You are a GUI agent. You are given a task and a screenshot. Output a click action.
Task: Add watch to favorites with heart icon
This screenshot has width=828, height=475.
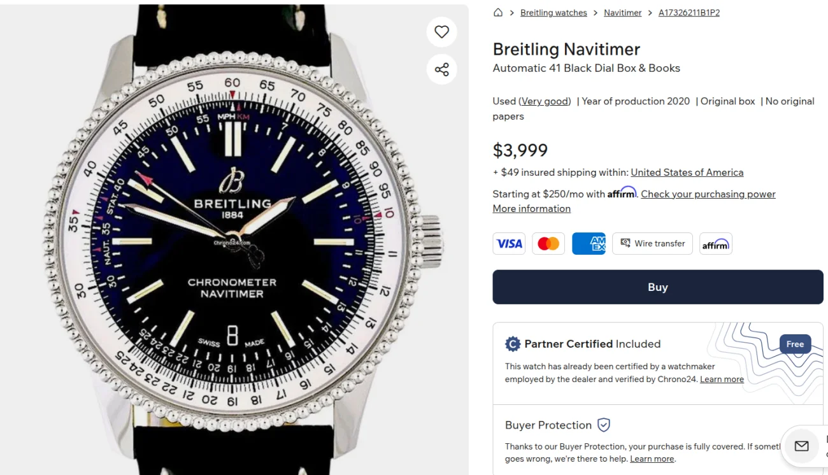[441, 32]
